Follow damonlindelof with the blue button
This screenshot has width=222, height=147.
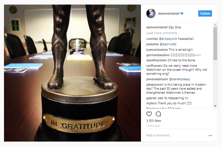[x=205, y=13]
